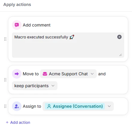Viewport: 132px width, 136px height.
Task: Expand the keep participants dropdown
Action: 35,86
